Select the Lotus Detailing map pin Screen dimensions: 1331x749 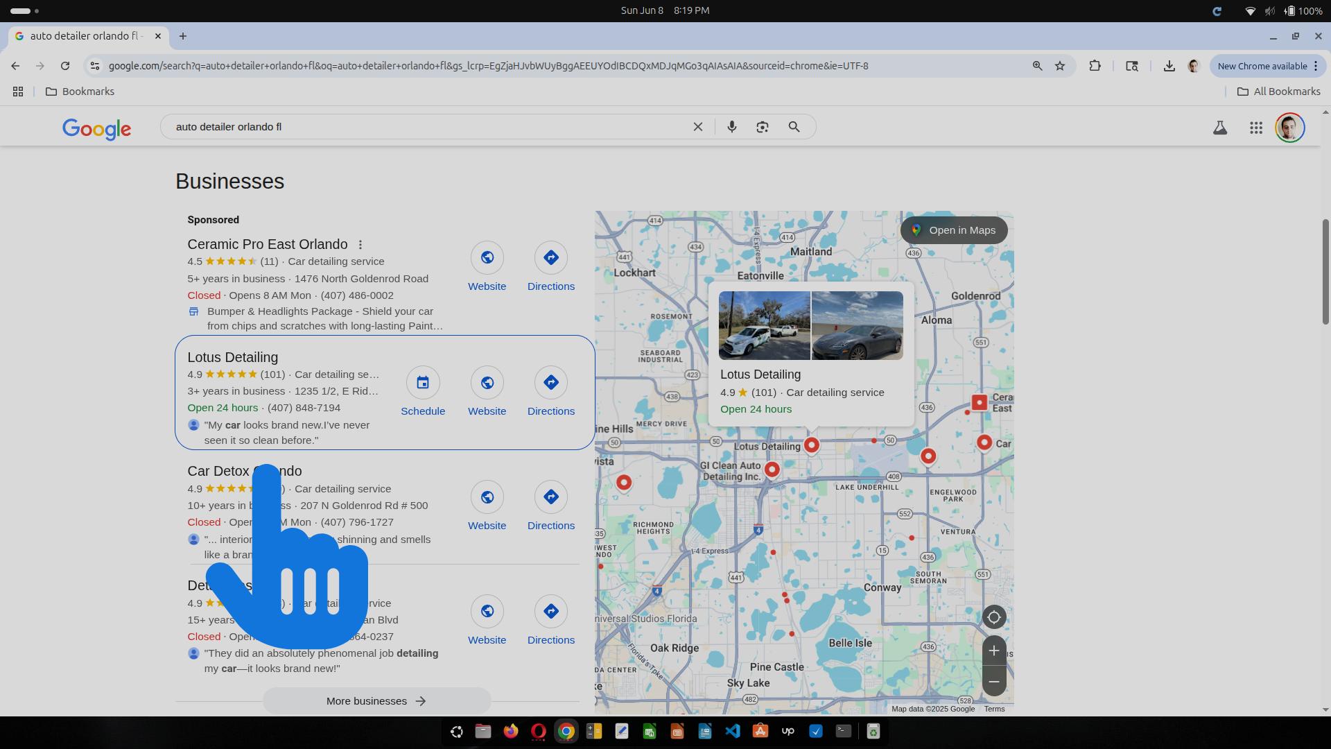(x=811, y=445)
